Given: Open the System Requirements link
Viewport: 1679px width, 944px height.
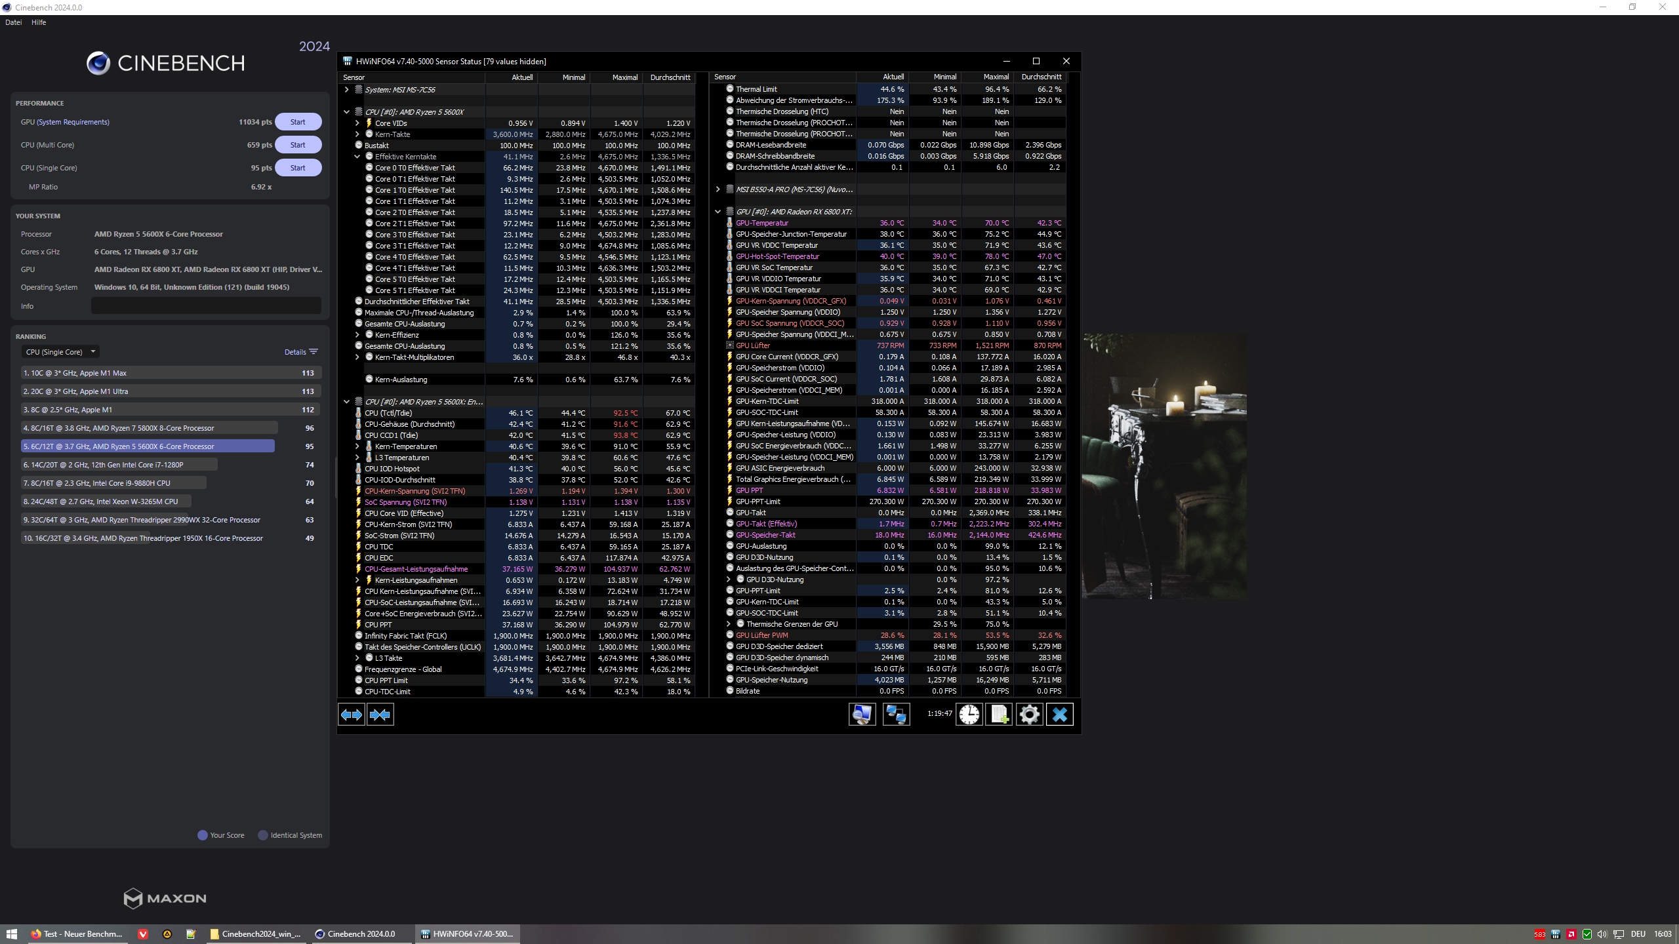Looking at the screenshot, I should 73,122.
